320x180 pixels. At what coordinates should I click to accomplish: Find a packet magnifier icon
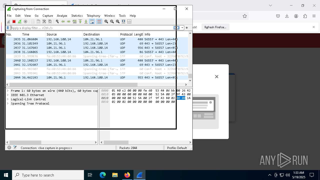[x=57, y=21]
